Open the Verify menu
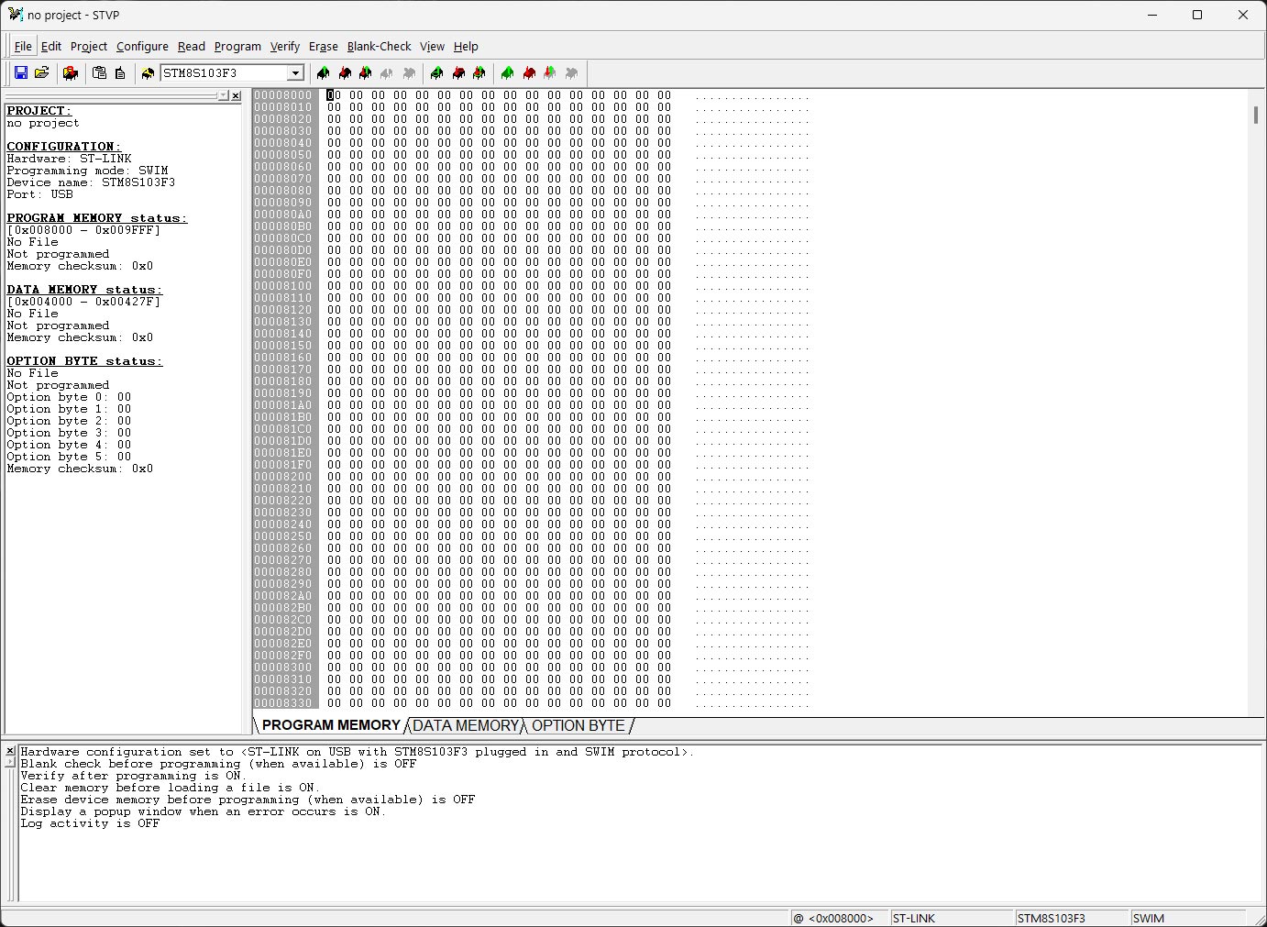1267x927 pixels. click(x=285, y=46)
